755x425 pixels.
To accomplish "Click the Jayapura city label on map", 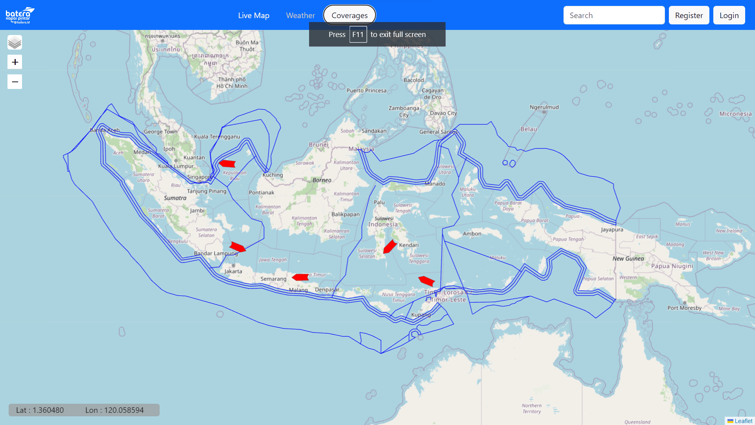I will pos(612,229).
